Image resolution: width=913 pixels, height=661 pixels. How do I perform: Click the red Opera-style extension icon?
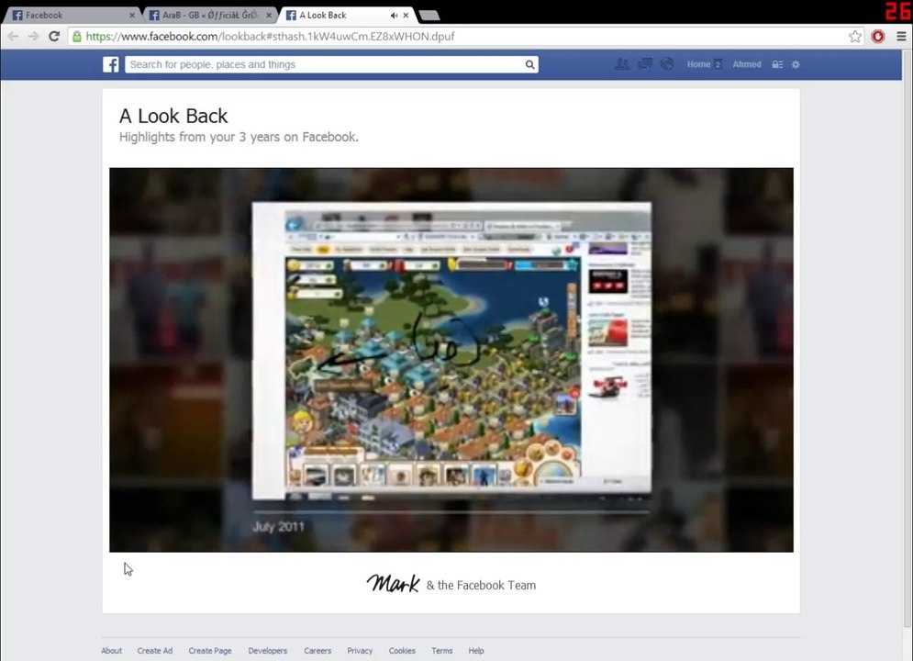click(x=878, y=37)
